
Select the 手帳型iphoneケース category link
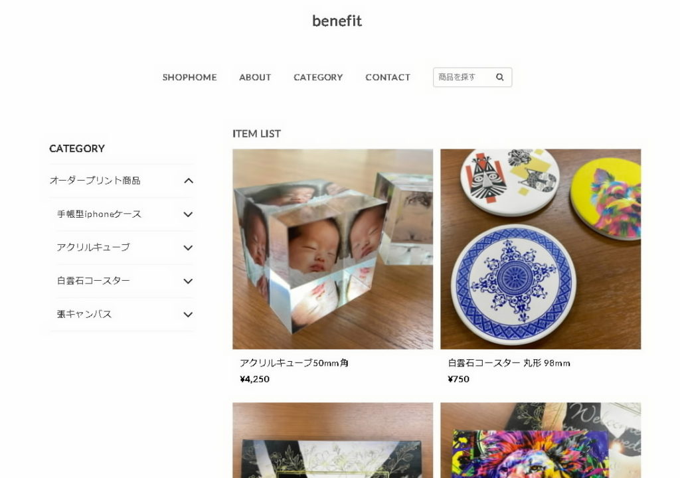coord(99,214)
